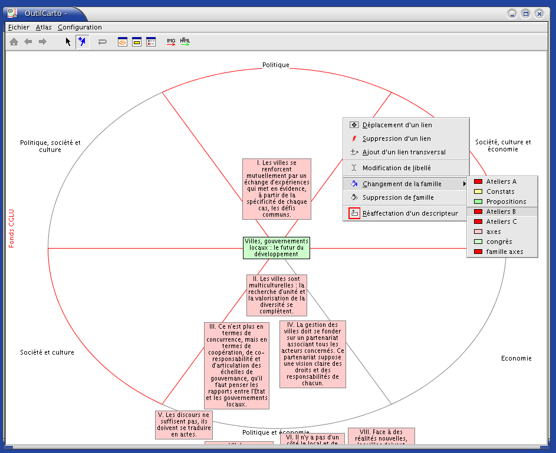
Task: Open the Atlas menu
Action: point(44,27)
